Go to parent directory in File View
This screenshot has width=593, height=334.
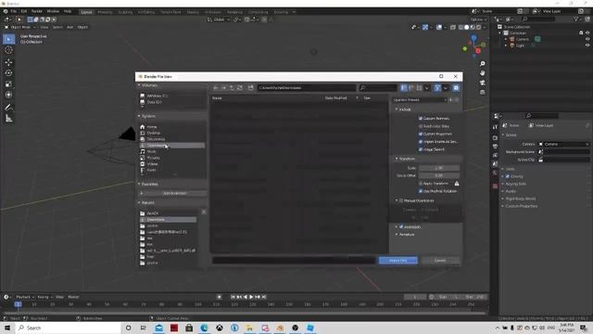click(232, 88)
